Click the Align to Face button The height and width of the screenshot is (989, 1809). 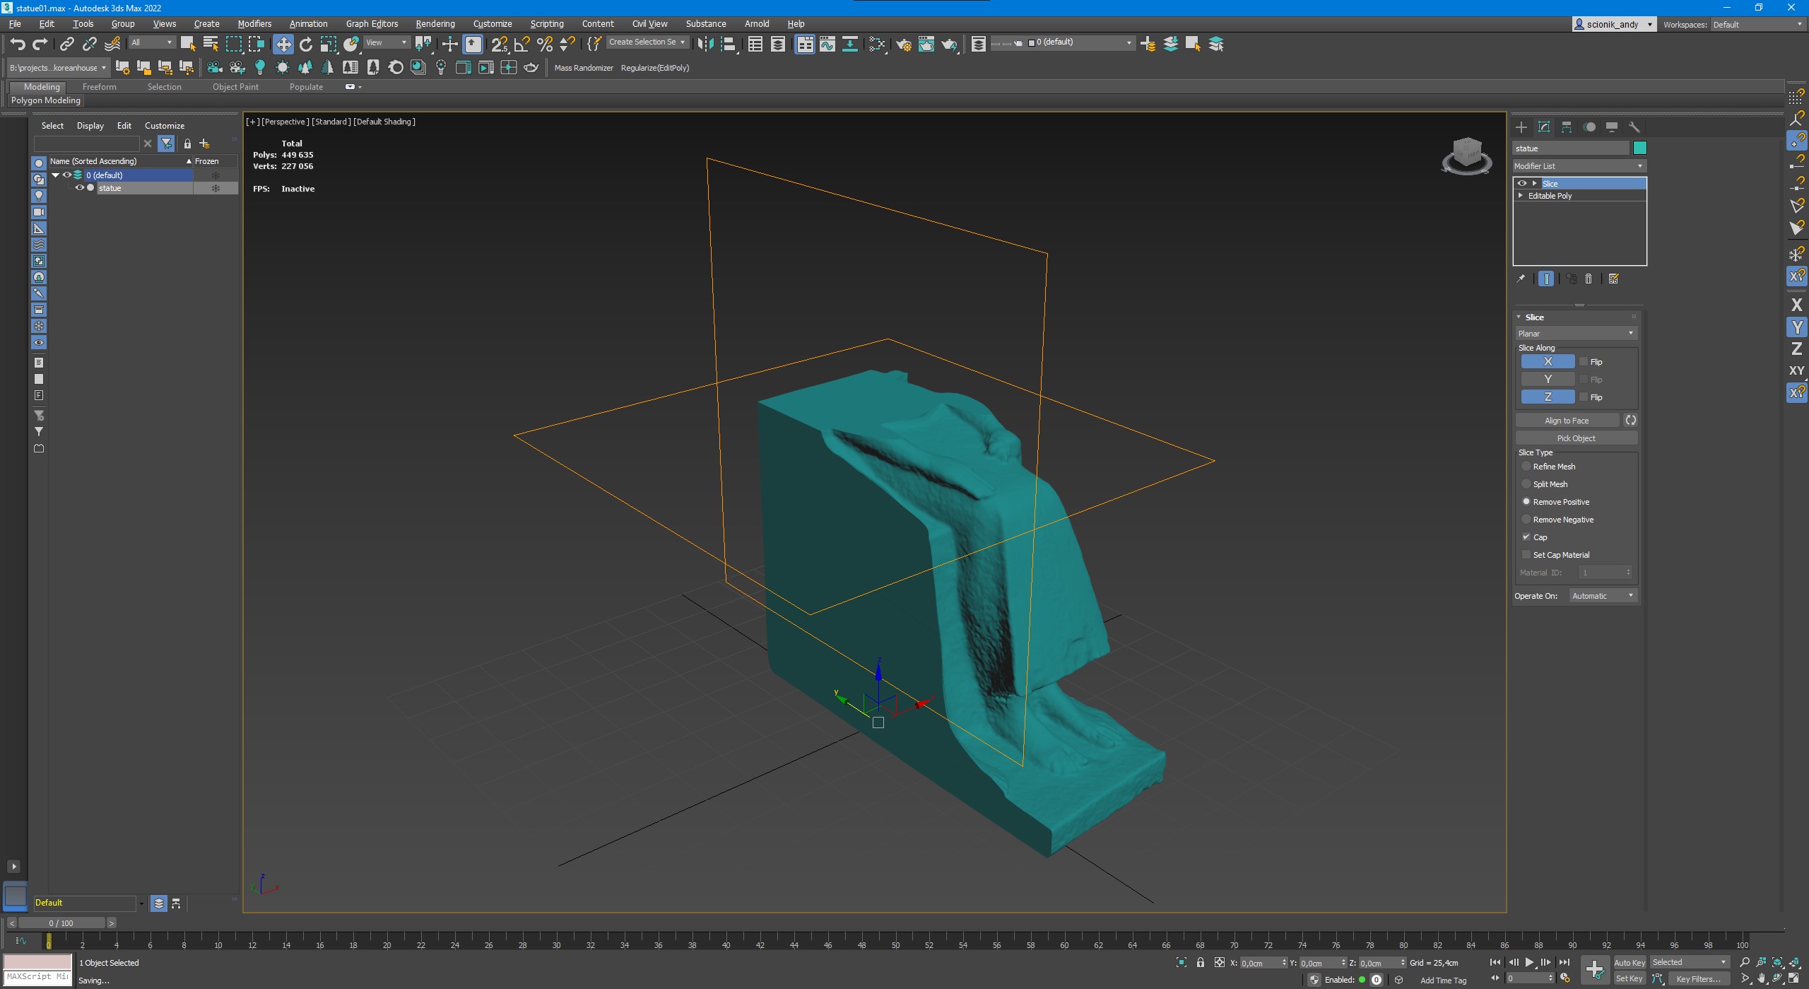1567,420
